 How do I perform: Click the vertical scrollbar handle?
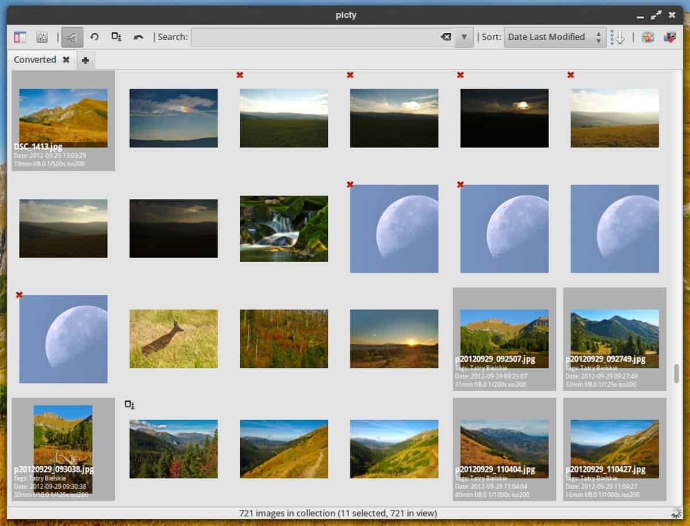tap(676, 373)
